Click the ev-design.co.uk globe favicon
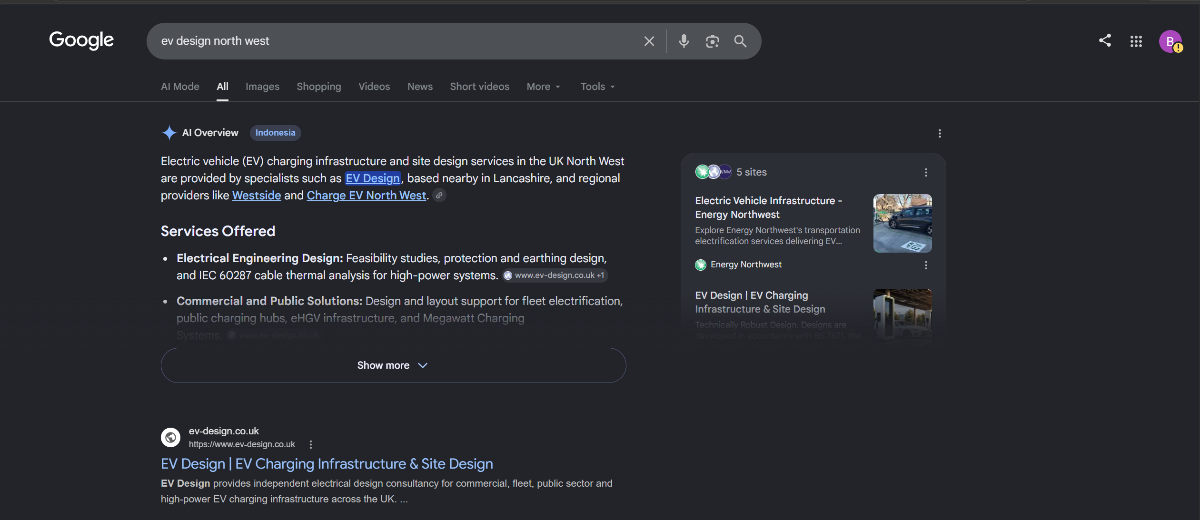 point(170,437)
